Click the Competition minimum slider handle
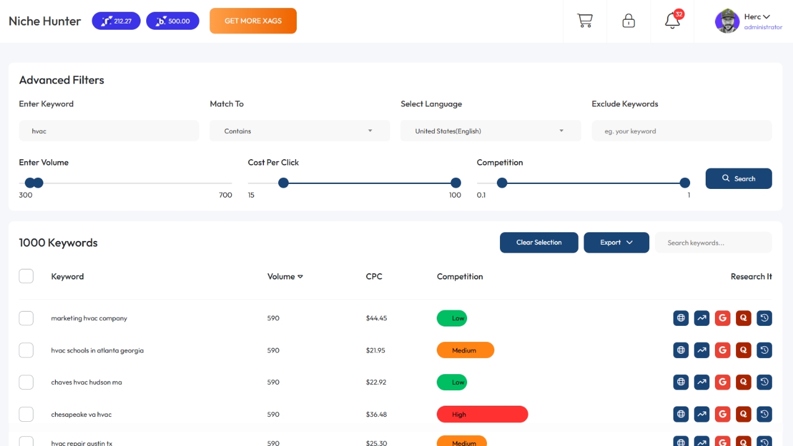 (502, 183)
